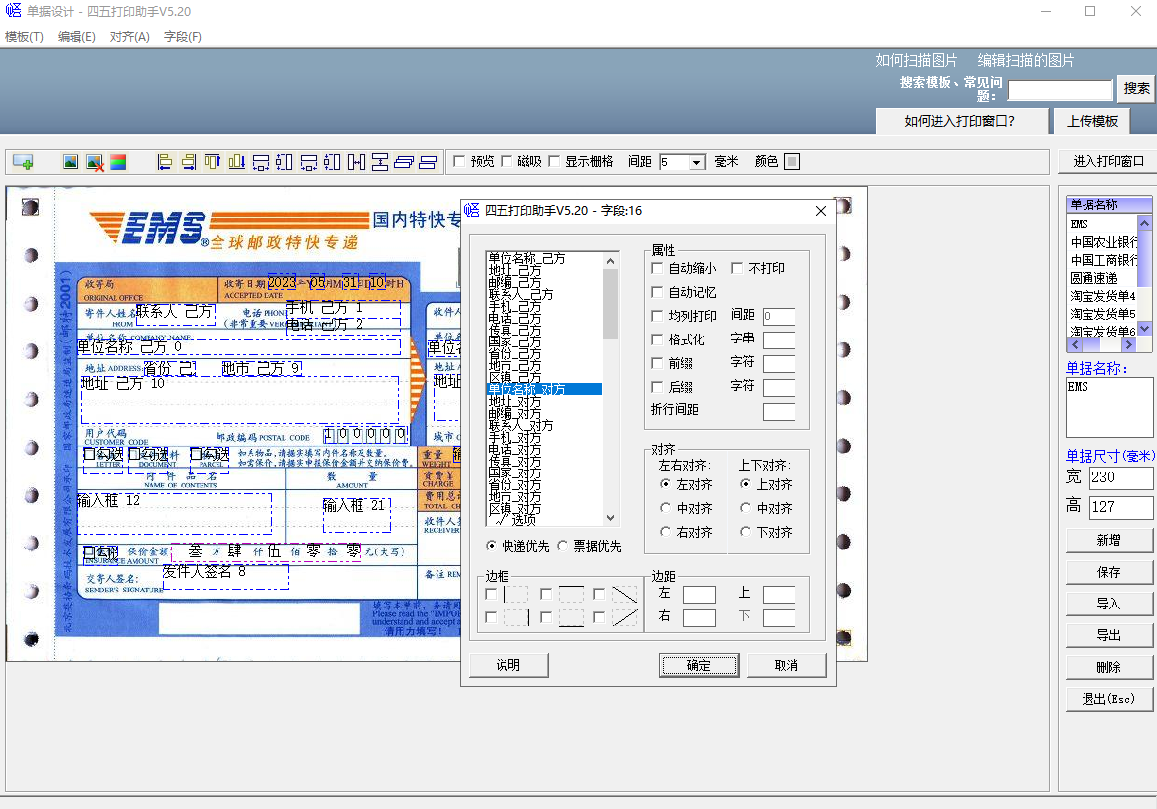This screenshot has width=1157, height=809.
Task: Open the 对齐(A) menu
Action: [x=129, y=37]
